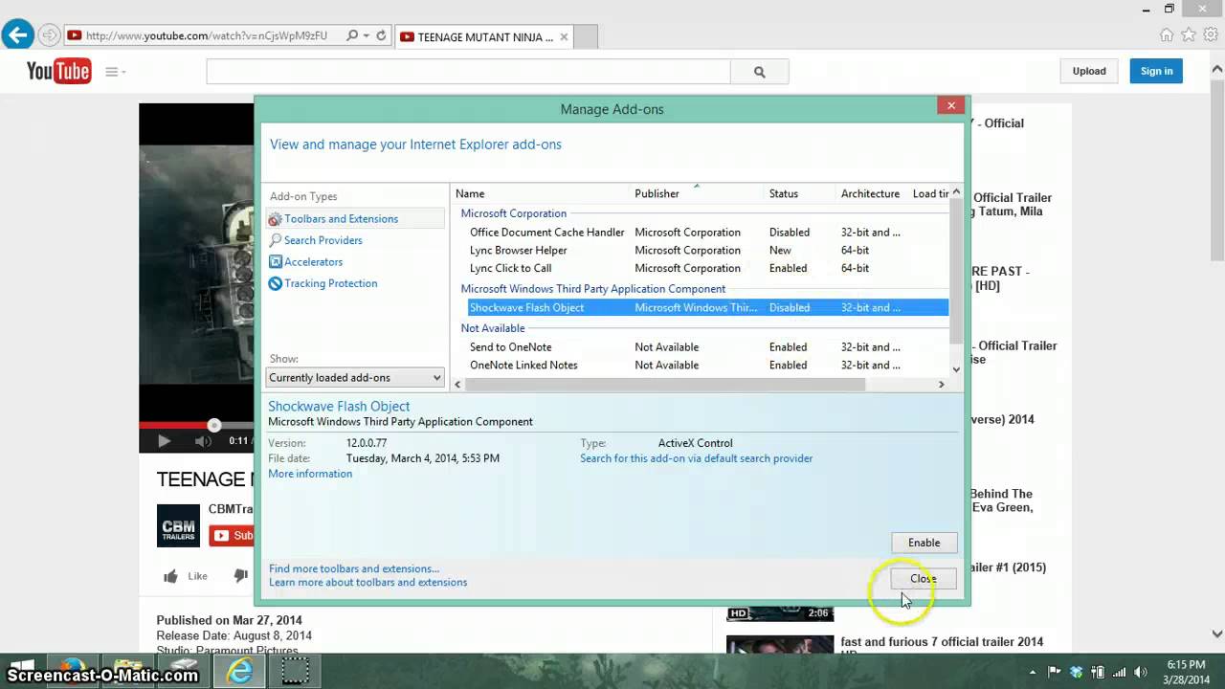Sort add-ons by Architecture column
This screenshot has width=1225, height=689.
(872, 193)
